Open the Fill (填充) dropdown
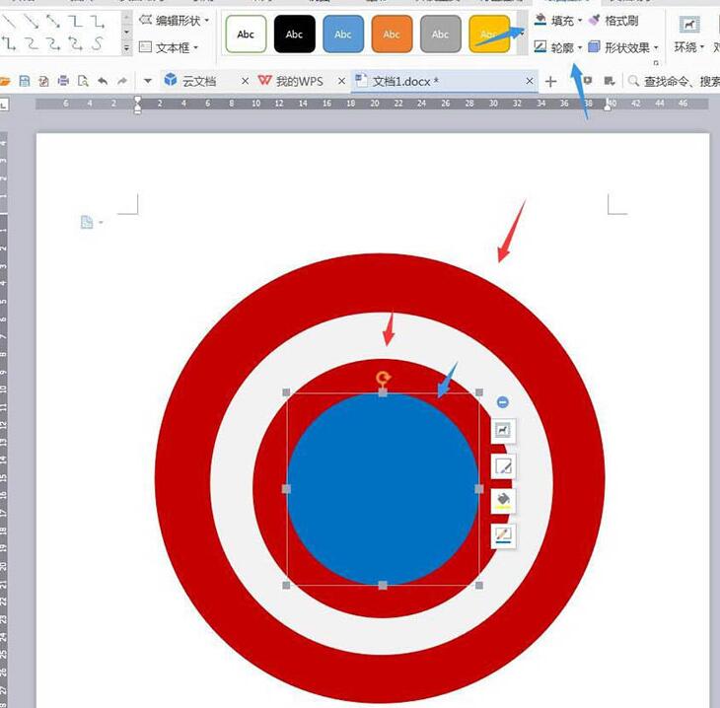 point(558,21)
